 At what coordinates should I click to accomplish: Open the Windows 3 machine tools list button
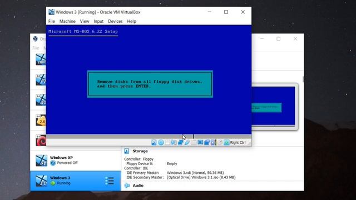click(110, 181)
